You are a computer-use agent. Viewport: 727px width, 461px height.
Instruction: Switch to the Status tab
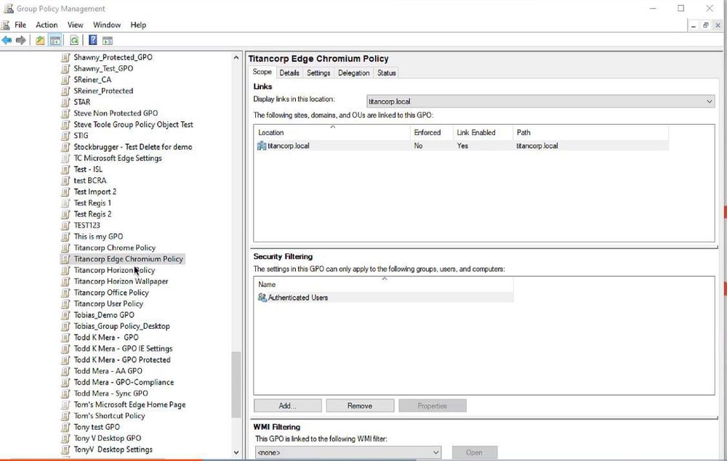click(387, 73)
